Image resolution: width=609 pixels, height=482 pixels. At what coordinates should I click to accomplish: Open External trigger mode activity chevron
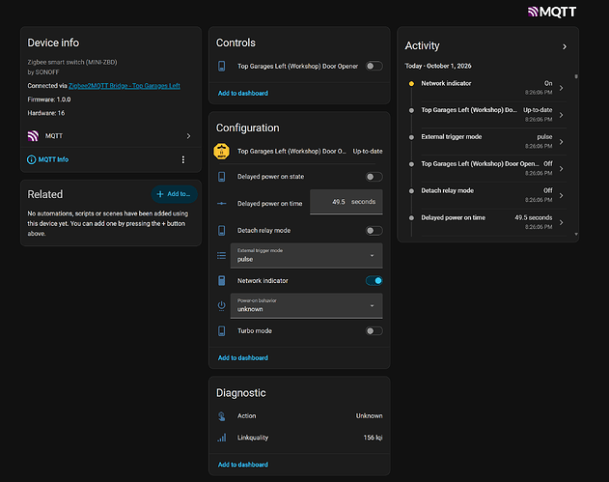click(x=562, y=142)
